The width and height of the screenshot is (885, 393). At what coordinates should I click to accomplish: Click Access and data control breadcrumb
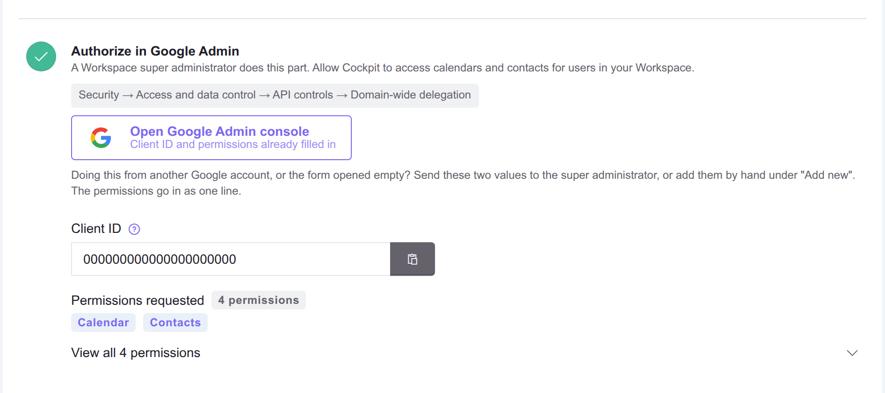click(x=196, y=95)
